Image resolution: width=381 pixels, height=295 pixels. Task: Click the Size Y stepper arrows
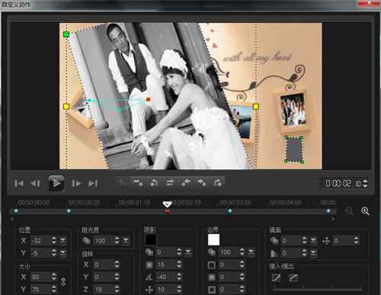(54, 289)
